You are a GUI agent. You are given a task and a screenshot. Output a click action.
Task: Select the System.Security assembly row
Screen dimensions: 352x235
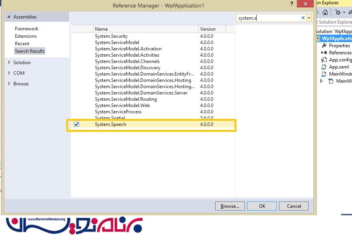tap(112, 36)
